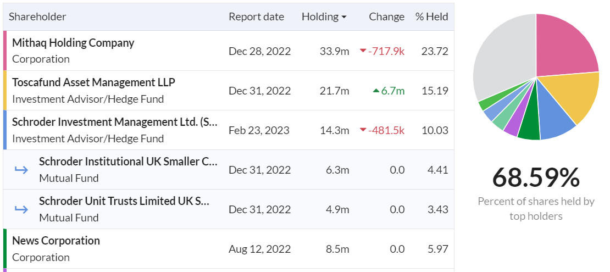The height and width of the screenshot is (272, 610).
Task: Click the 8.5m holding value
Action: click(337, 249)
